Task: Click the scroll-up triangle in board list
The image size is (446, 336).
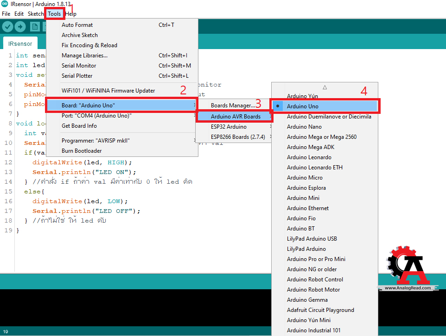Action: point(325,87)
